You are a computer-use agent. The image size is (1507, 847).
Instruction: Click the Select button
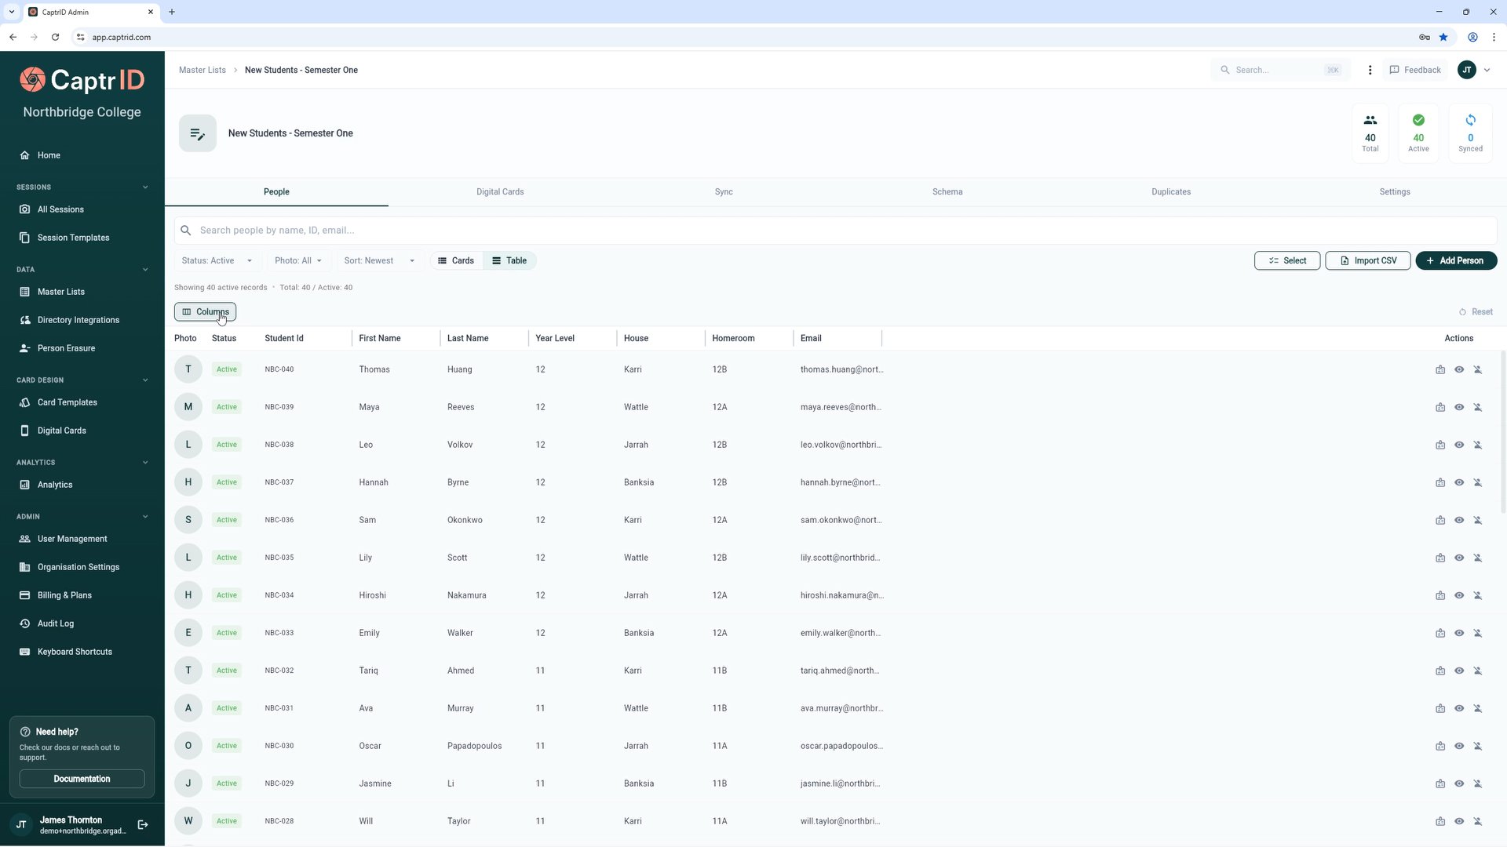point(1287,260)
